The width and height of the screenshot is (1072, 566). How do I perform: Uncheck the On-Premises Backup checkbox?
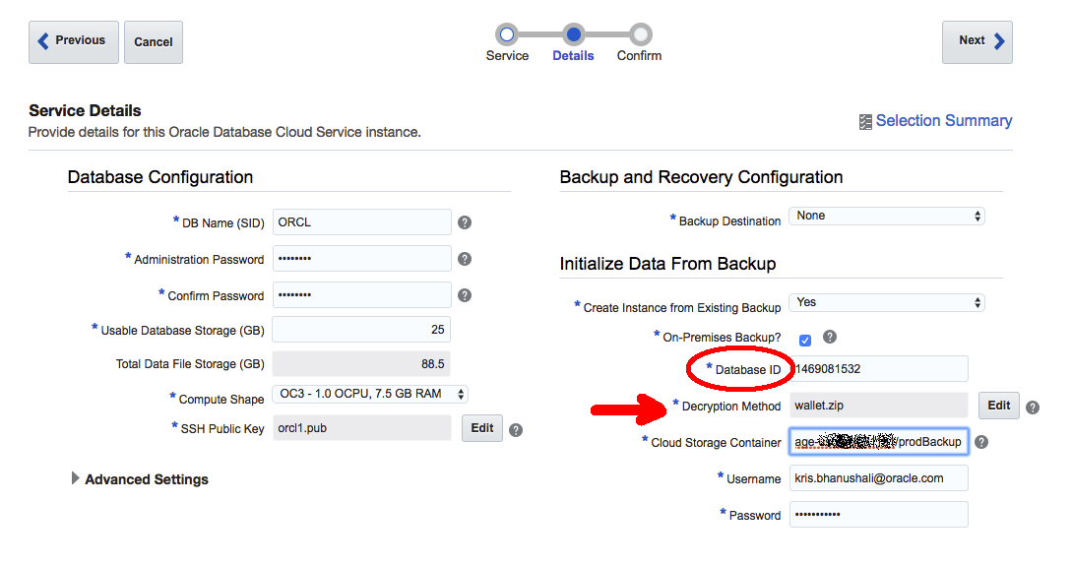click(x=805, y=340)
